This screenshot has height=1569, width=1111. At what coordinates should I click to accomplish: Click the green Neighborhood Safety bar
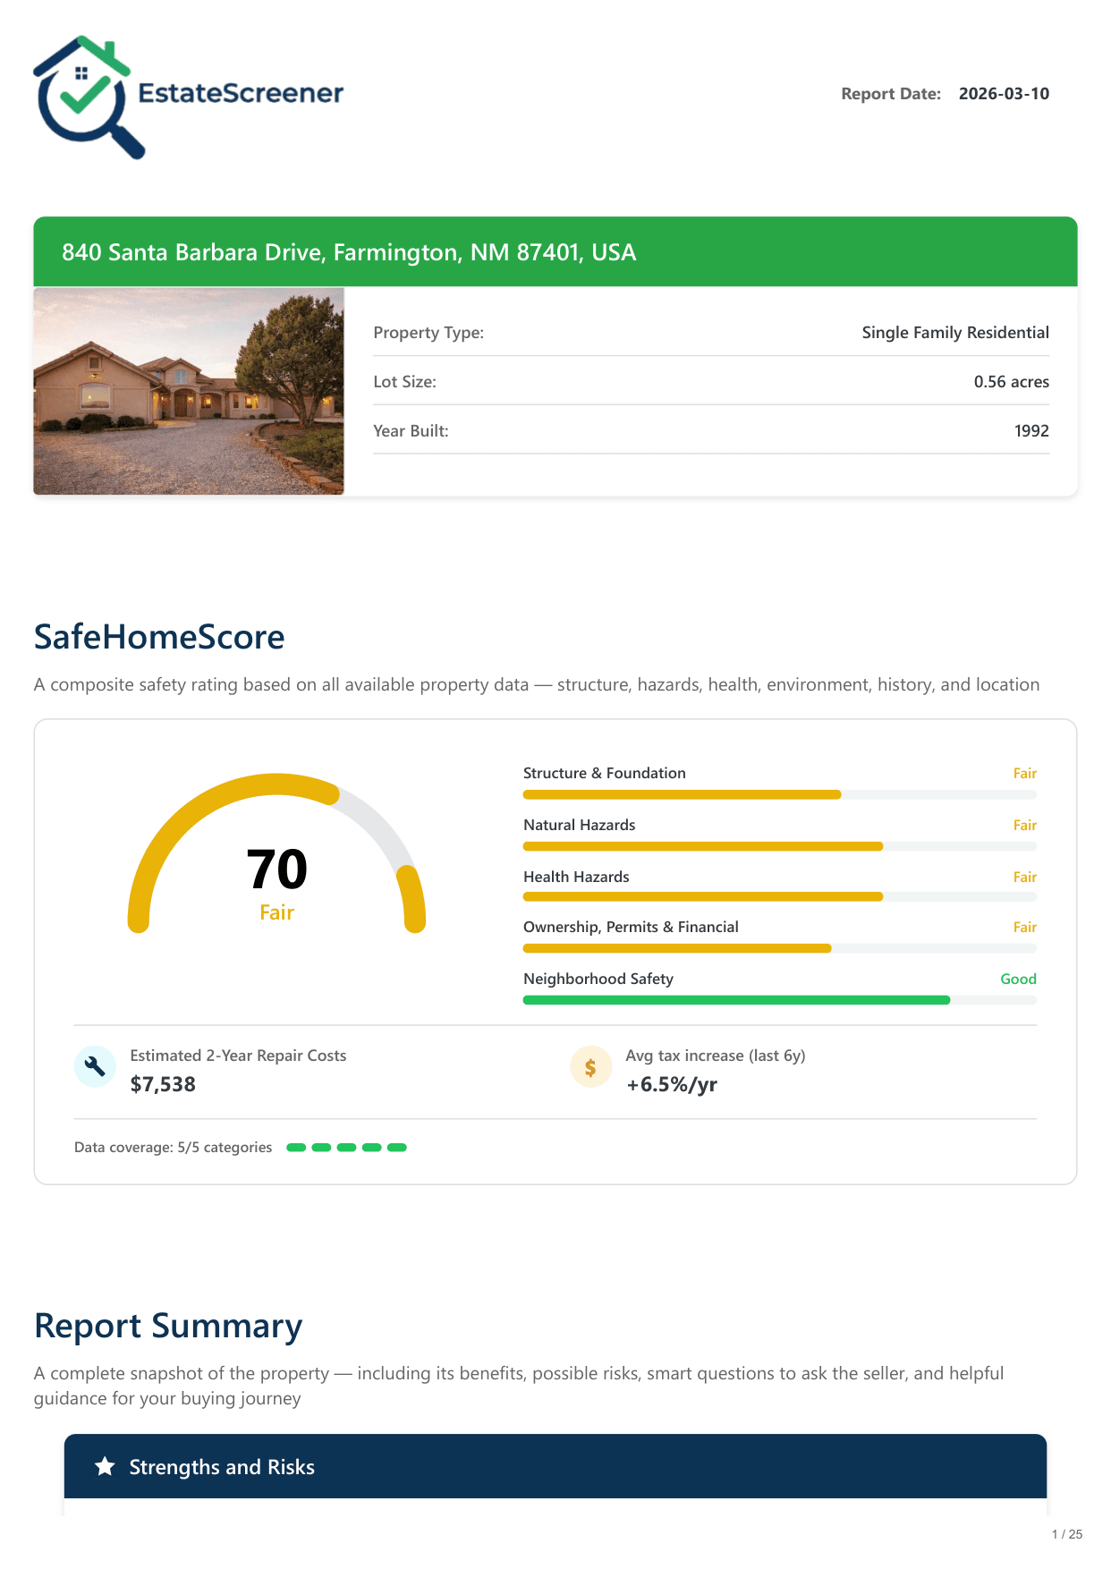pos(780,1000)
